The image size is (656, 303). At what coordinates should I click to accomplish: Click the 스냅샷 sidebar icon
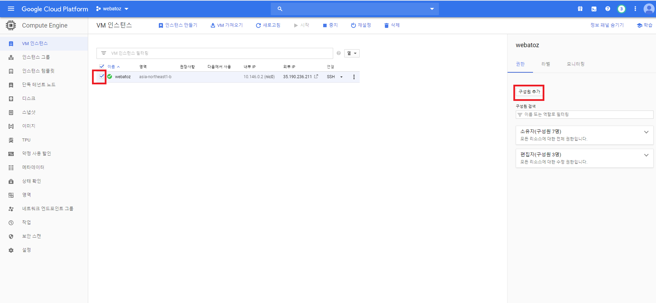(11, 113)
